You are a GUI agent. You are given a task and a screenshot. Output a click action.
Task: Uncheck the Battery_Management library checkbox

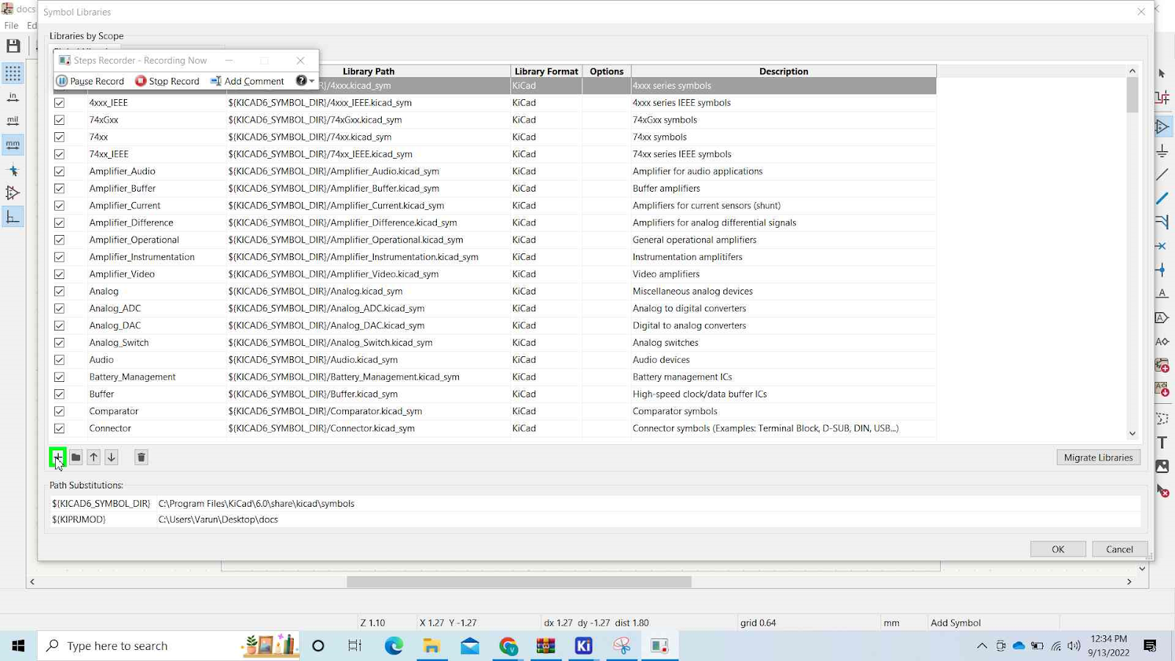coord(59,377)
